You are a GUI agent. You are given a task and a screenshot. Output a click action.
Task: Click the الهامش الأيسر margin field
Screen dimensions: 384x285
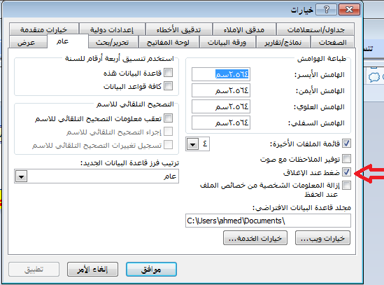(x=221, y=74)
